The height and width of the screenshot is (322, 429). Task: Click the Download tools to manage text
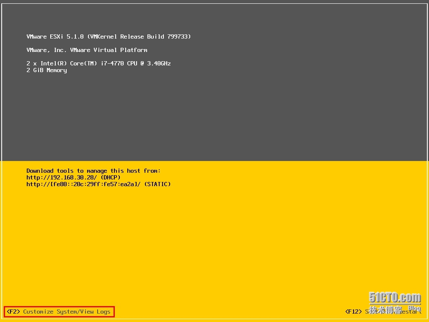click(x=93, y=171)
